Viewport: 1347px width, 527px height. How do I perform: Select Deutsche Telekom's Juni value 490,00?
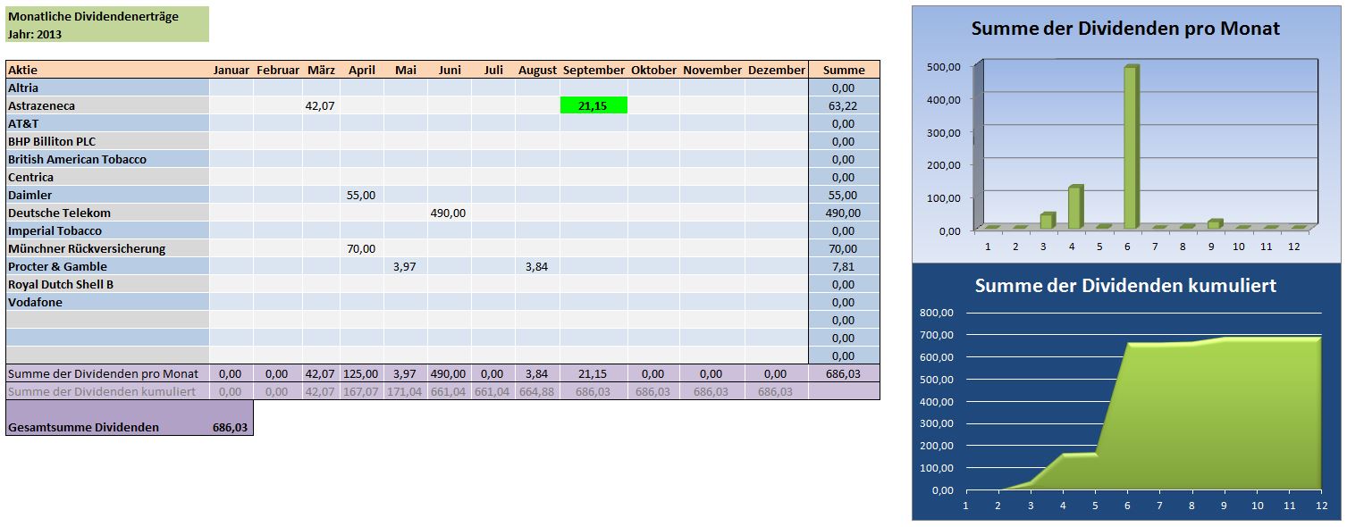click(x=450, y=213)
